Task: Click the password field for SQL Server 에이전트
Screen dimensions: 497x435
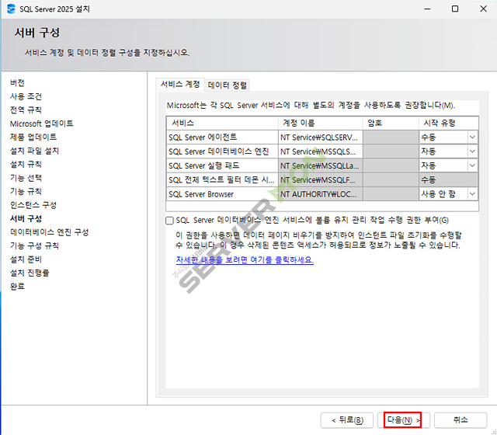Action: tap(391, 137)
